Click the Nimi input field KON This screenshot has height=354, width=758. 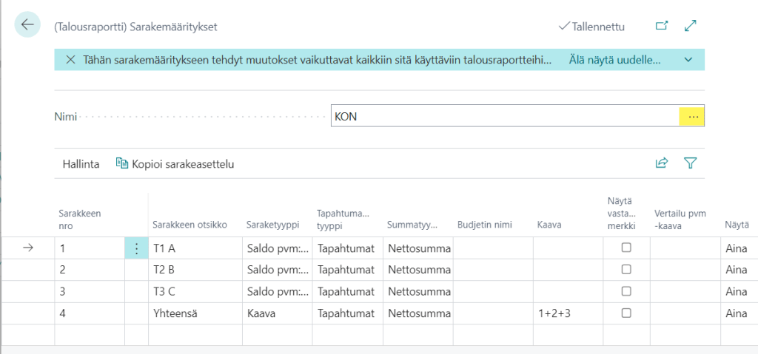tap(503, 117)
